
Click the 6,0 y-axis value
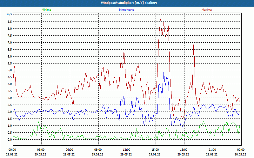pos(10,57)
